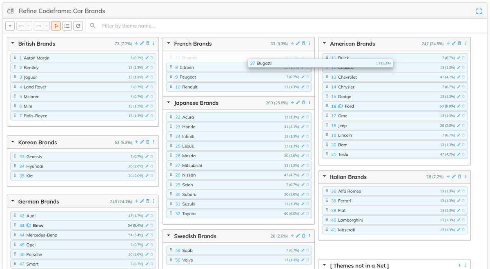Click the undo toolbar button
490x269 pixels.
pos(21,26)
